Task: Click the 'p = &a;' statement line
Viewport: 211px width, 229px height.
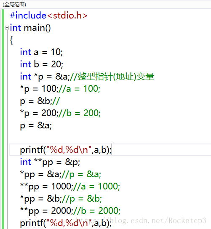Action: click(x=36, y=125)
